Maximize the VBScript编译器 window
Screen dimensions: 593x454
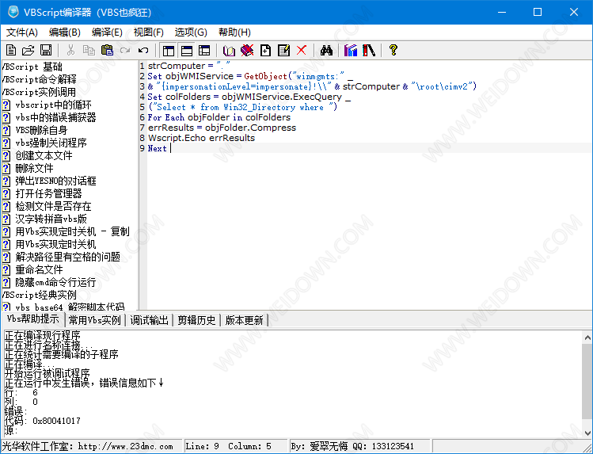pos(538,12)
